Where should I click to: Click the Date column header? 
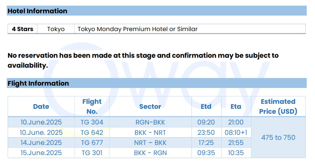[41, 106]
